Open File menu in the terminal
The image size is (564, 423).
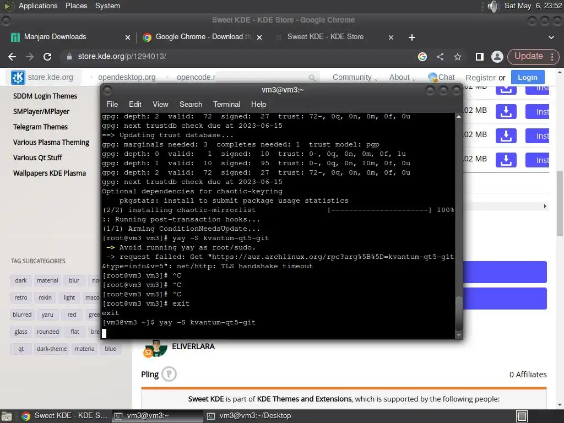click(x=112, y=104)
